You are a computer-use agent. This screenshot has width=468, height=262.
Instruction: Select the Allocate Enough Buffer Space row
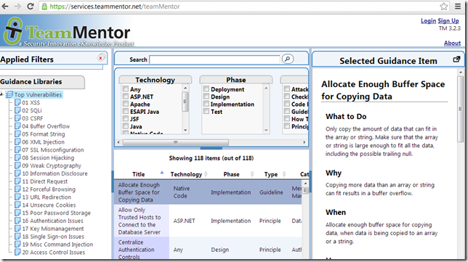pyautogui.click(x=208, y=192)
